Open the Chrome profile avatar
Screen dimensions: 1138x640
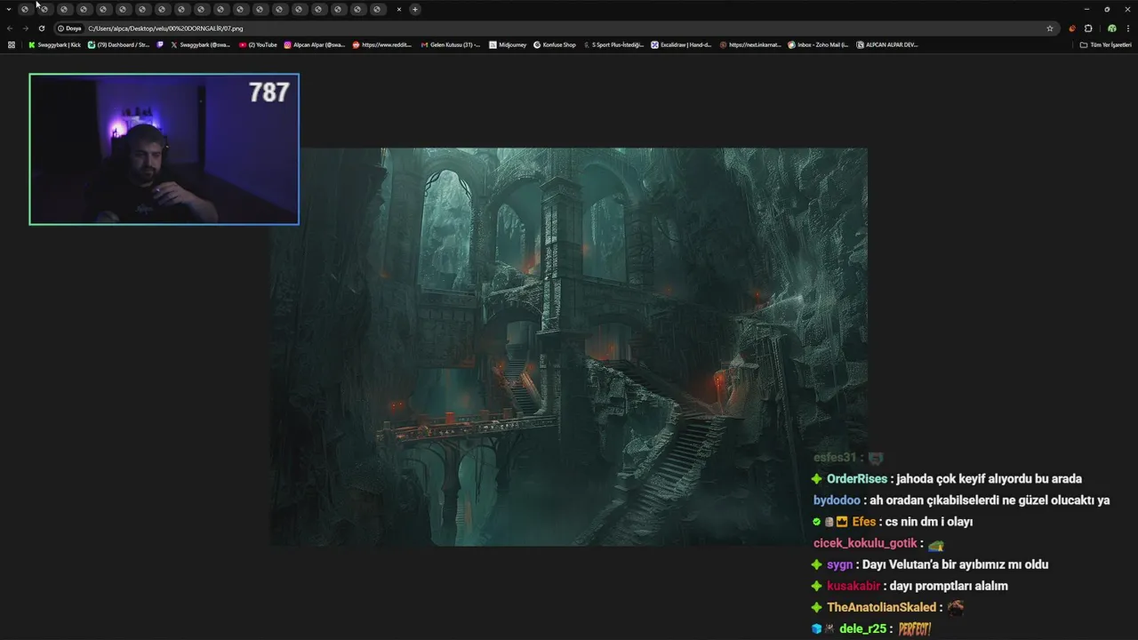[1111, 28]
